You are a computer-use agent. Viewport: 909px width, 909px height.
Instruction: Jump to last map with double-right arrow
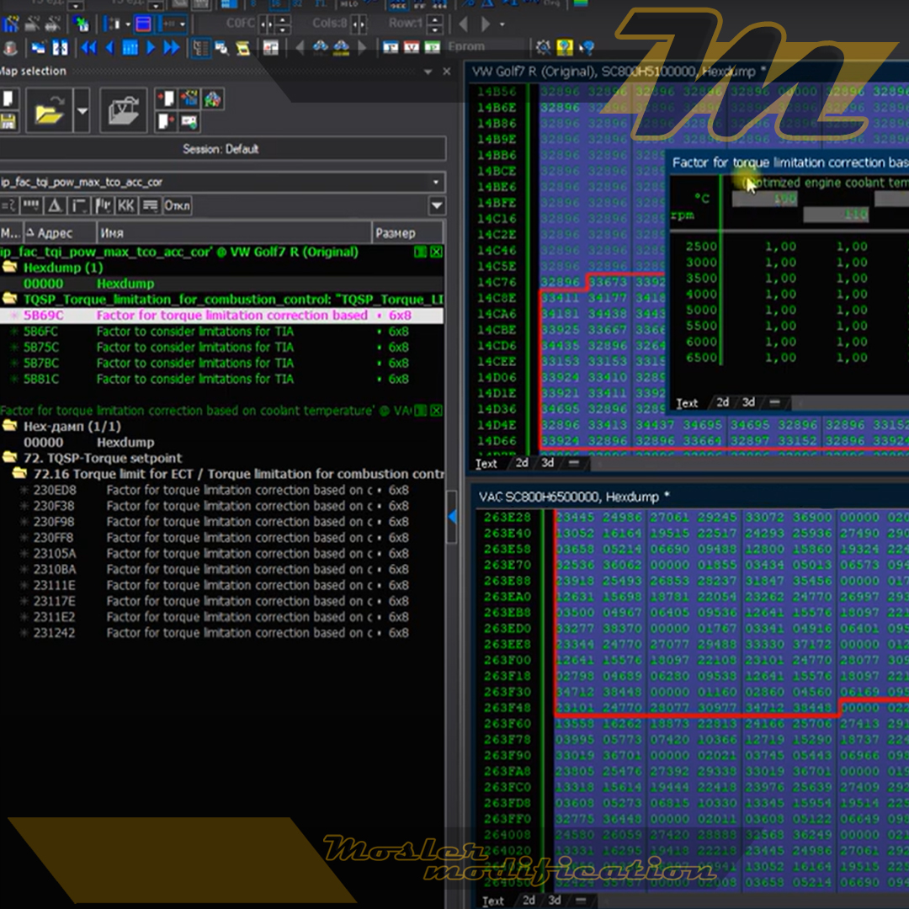pos(171,47)
